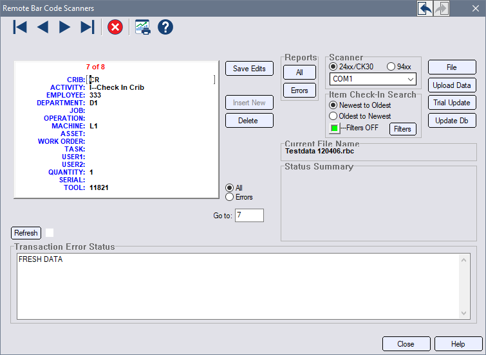This screenshot has height=355, width=486.
Task: Click the Update Db button
Action: click(452, 121)
